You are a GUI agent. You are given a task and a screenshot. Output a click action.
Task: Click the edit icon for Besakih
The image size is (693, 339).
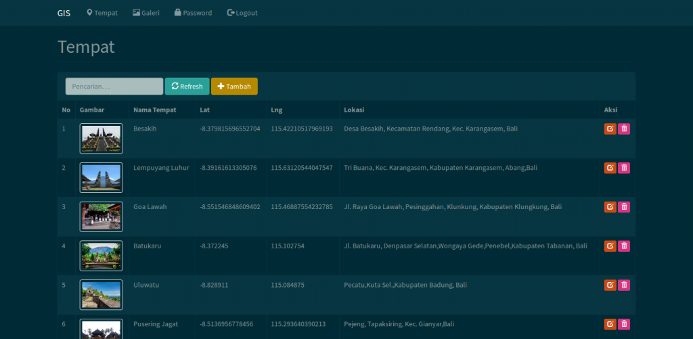[x=610, y=129]
